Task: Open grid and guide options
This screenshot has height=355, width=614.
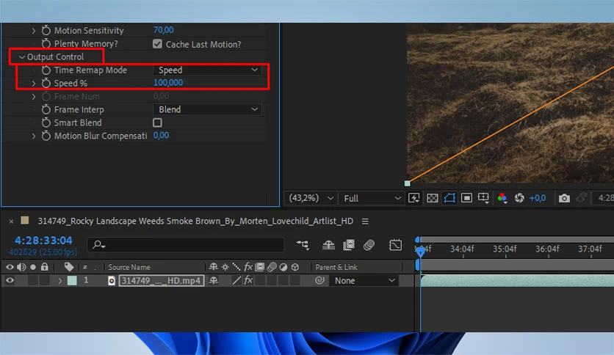Action: [483, 198]
